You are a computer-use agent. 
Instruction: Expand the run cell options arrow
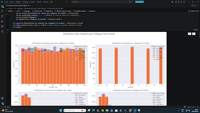pyautogui.click(x=9, y=14)
